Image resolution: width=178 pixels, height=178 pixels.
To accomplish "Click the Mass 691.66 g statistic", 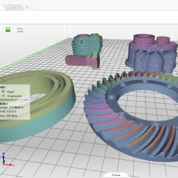I will click(x=8, y=115).
